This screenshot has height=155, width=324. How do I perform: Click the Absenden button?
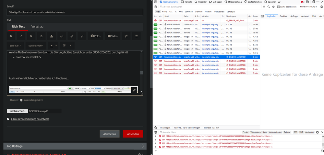coord(133,134)
